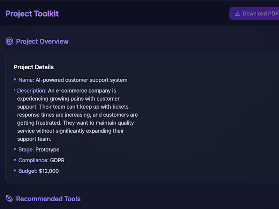The height and width of the screenshot is (209, 279).
Task: Click the e-commerce company description paragraph
Action: [77, 115]
